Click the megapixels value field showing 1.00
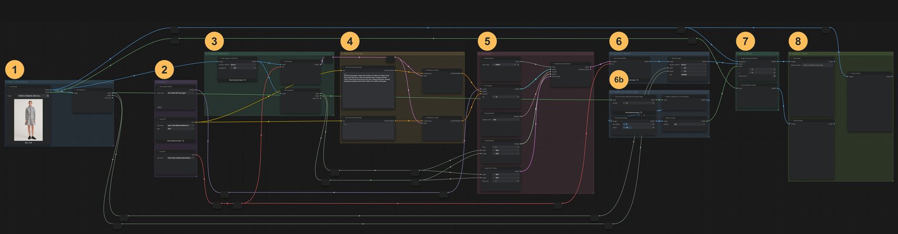This screenshot has height=234, width=898. tap(243, 68)
